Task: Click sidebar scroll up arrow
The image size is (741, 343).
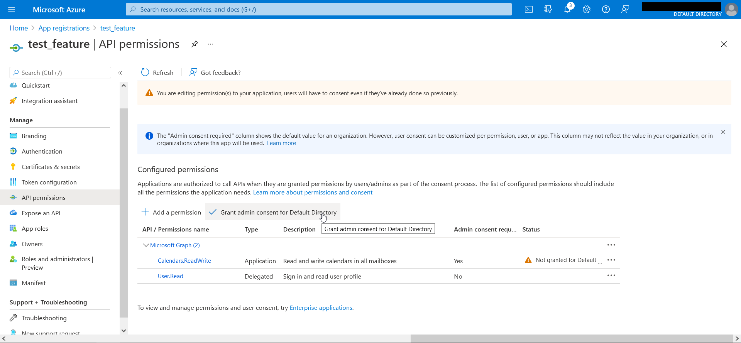Action: (123, 86)
